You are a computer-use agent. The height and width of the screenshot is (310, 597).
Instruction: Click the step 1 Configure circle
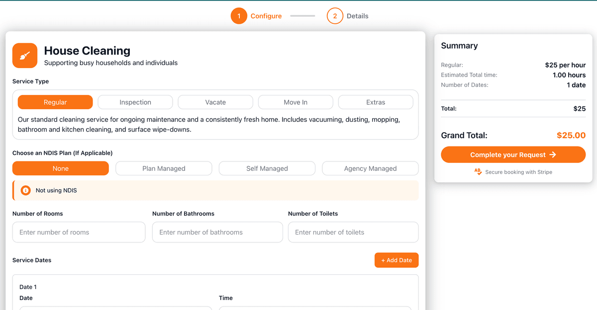pyautogui.click(x=239, y=16)
